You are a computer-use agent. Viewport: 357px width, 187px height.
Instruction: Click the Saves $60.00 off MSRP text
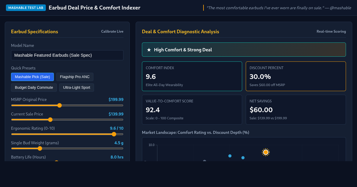coord(267,85)
